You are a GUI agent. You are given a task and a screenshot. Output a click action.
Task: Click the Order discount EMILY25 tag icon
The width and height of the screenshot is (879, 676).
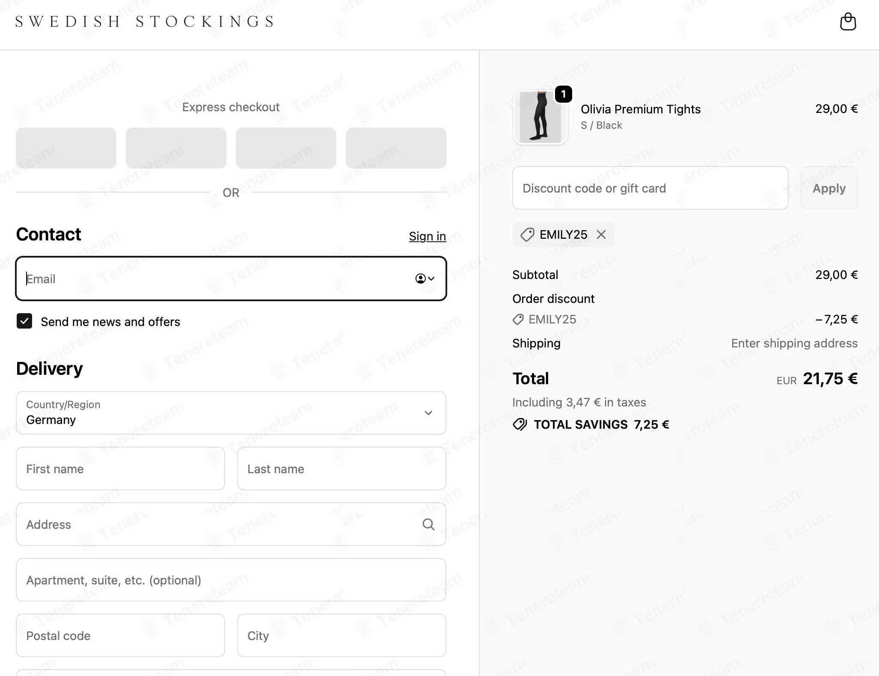[x=518, y=319]
